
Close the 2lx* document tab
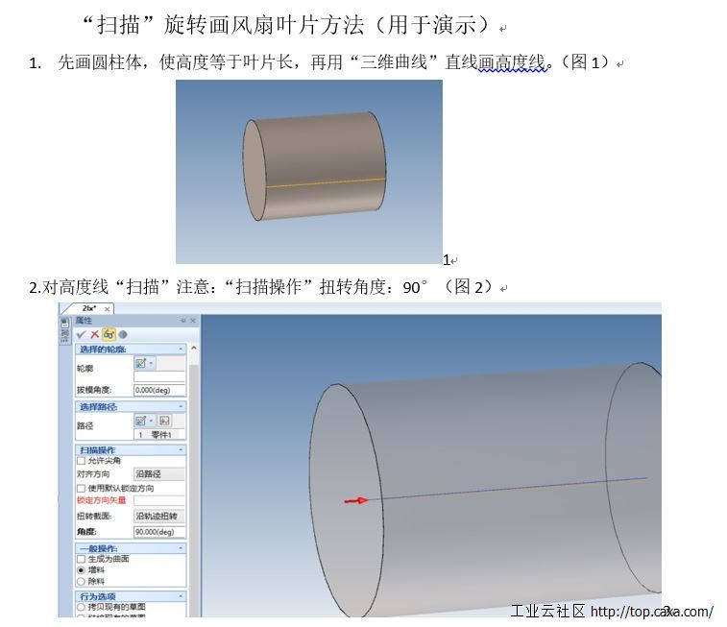[x=108, y=309]
